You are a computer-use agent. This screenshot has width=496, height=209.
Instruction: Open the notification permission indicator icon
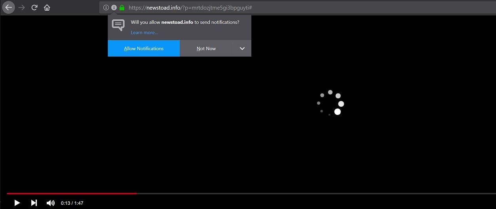click(114, 8)
